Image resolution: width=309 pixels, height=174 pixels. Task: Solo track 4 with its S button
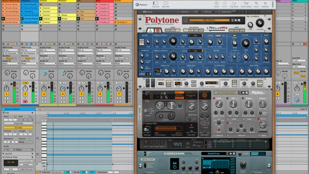tap(63, 98)
